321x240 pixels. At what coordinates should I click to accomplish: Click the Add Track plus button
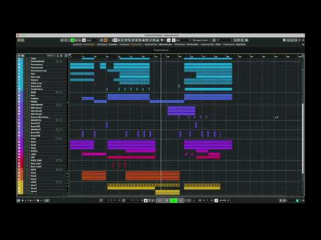(19, 56)
